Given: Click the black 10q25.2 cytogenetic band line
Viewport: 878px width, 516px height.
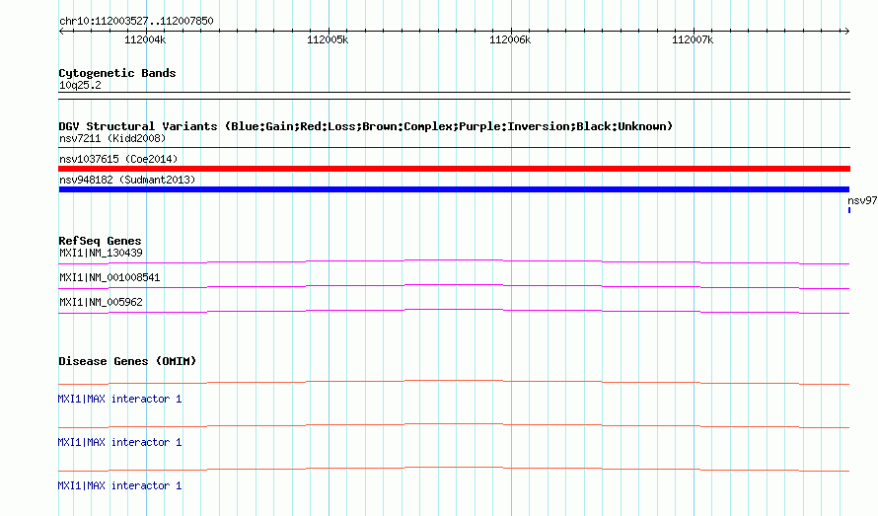Looking at the screenshot, I should click(x=454, y=96).
